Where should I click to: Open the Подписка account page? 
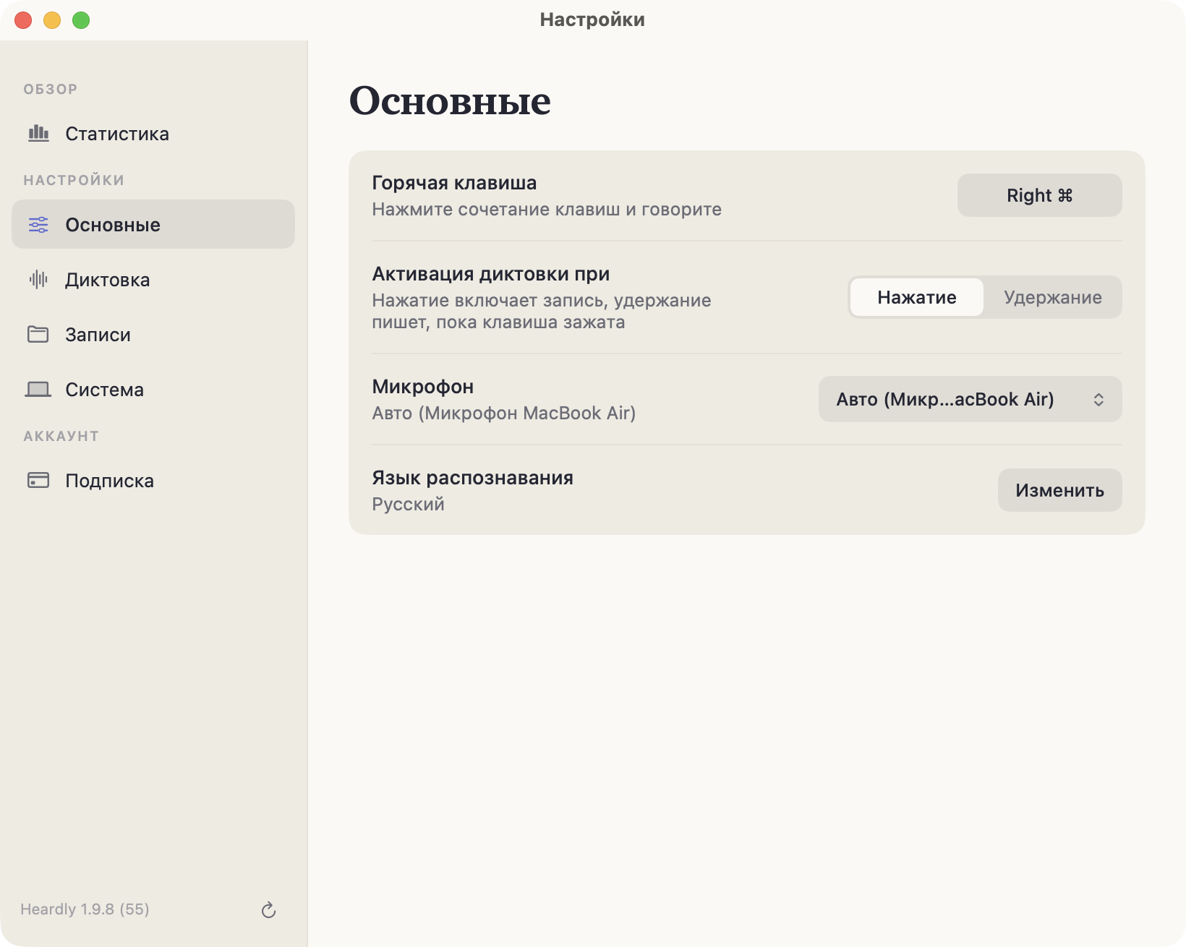pos(153,481)
